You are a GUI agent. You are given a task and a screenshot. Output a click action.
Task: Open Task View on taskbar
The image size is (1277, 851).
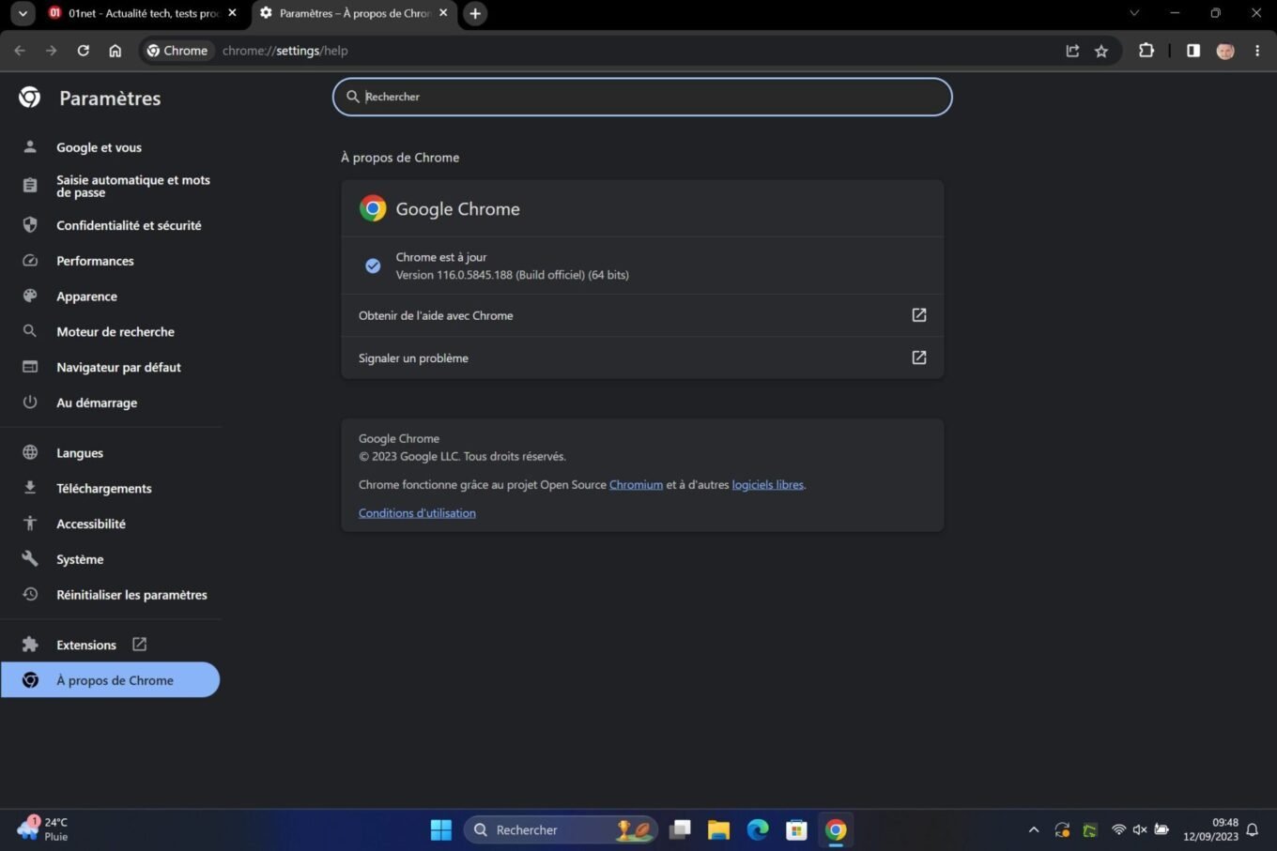click(680, 829)
